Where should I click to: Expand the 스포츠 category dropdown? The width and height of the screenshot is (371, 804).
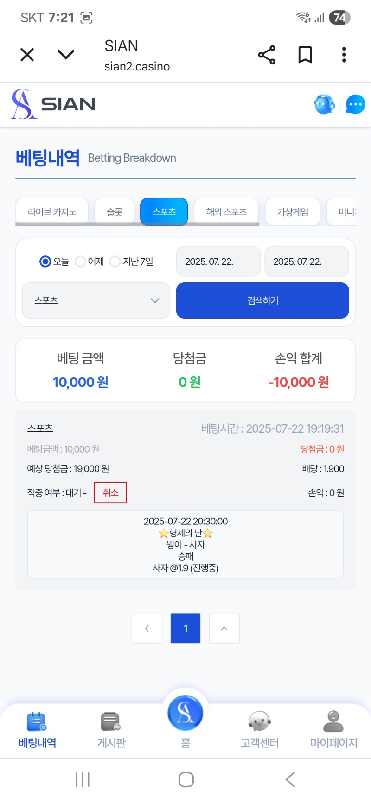pos(96,300)
